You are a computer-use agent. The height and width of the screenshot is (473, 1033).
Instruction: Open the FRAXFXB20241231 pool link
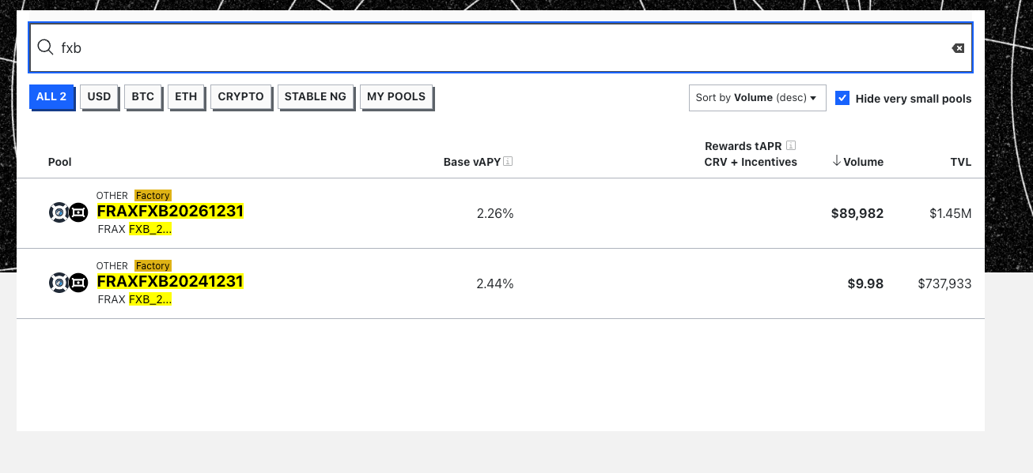[170, 281]
